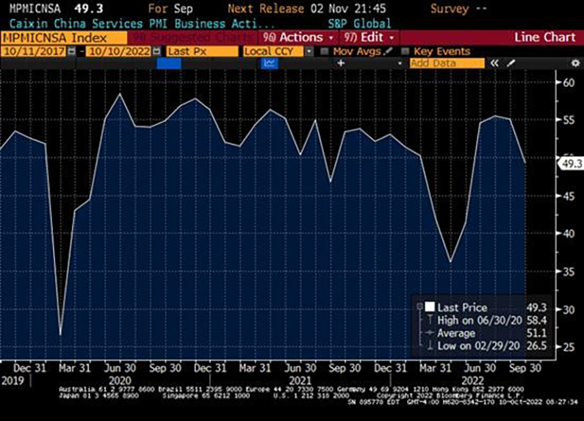Click the 30 y-axis label
This screenshot has height=421, width=584.
[x=569, y=309]
